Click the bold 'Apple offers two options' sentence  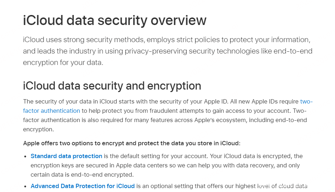(x=132, y=143)
